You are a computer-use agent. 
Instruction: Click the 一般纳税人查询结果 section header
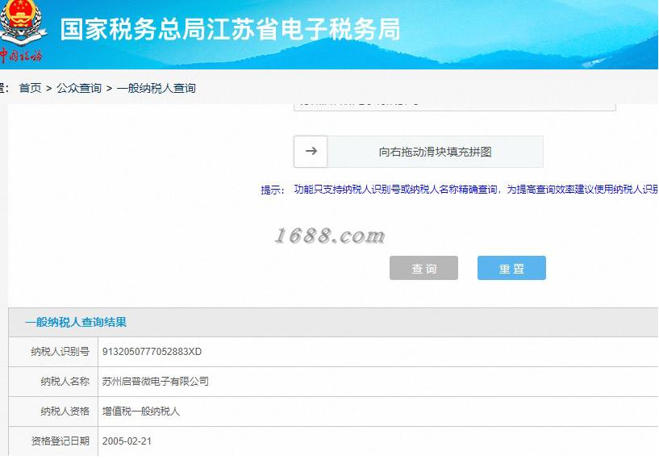76,322
